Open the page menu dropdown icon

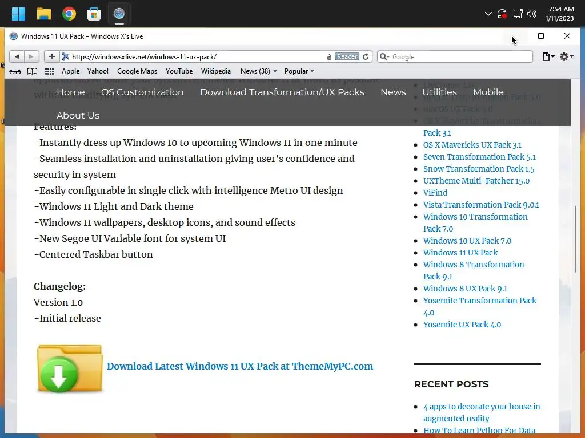click(x=548, y=56)
